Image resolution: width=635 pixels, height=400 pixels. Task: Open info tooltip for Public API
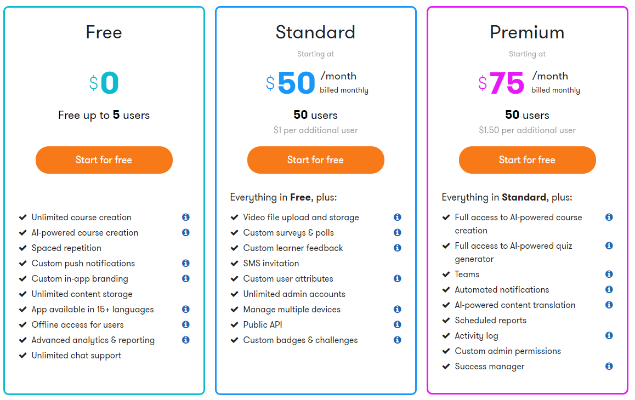[398, 325]
